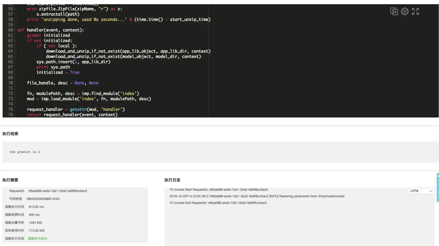Click the 执行结果 section heading
The height and width of the screenshot is (246, 439).
tap(10, 134)
